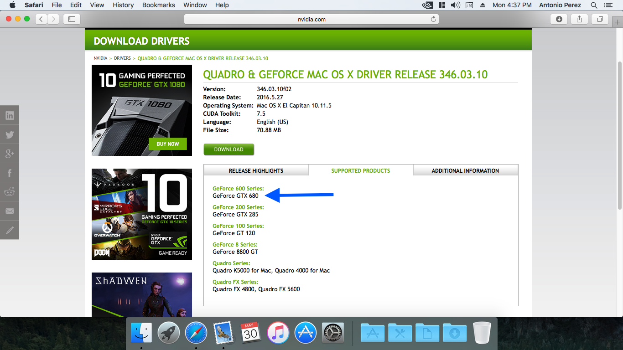
Task: Click the Reddit share icon
Action: point(10,192)
